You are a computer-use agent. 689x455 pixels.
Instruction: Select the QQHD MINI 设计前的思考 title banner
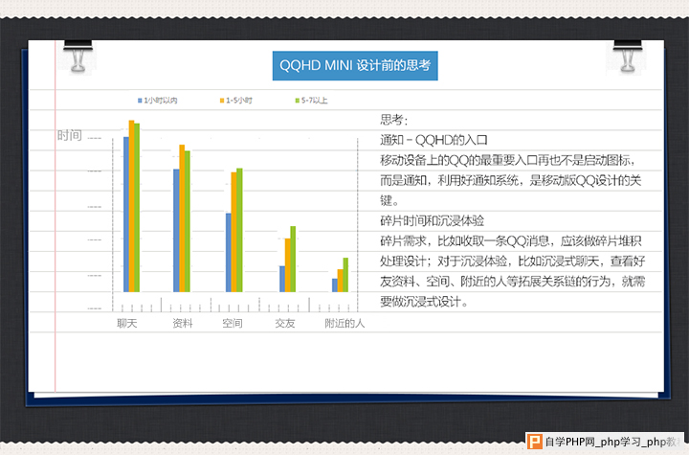354,66
